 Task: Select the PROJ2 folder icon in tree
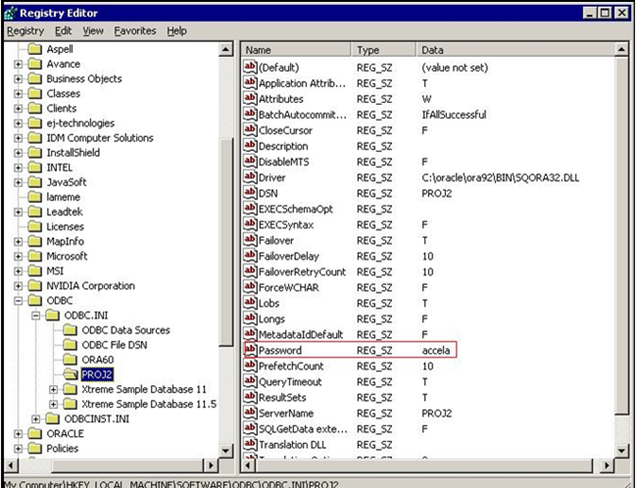(70, 374)
